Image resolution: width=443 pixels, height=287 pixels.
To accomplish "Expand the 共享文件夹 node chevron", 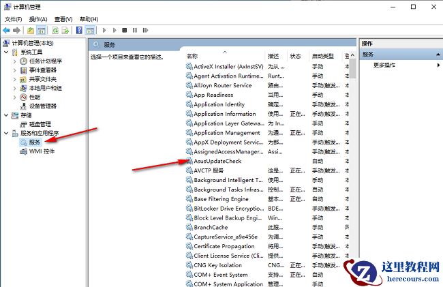I will point(15,79).
